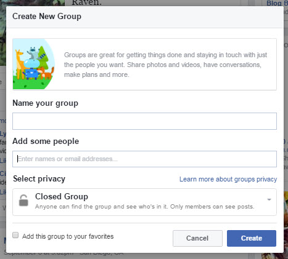This screenshot has height=259, width=288.
Task: Open the privacy dropdown using the small arrow
Action: 269,199
